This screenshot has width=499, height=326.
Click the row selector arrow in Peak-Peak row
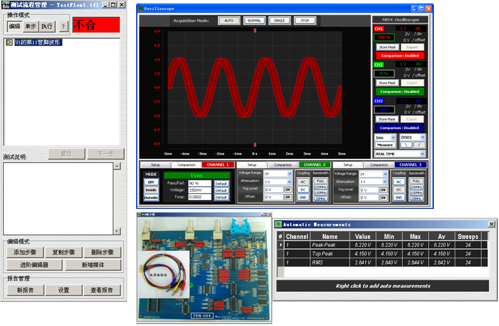(x=281, y=245)
